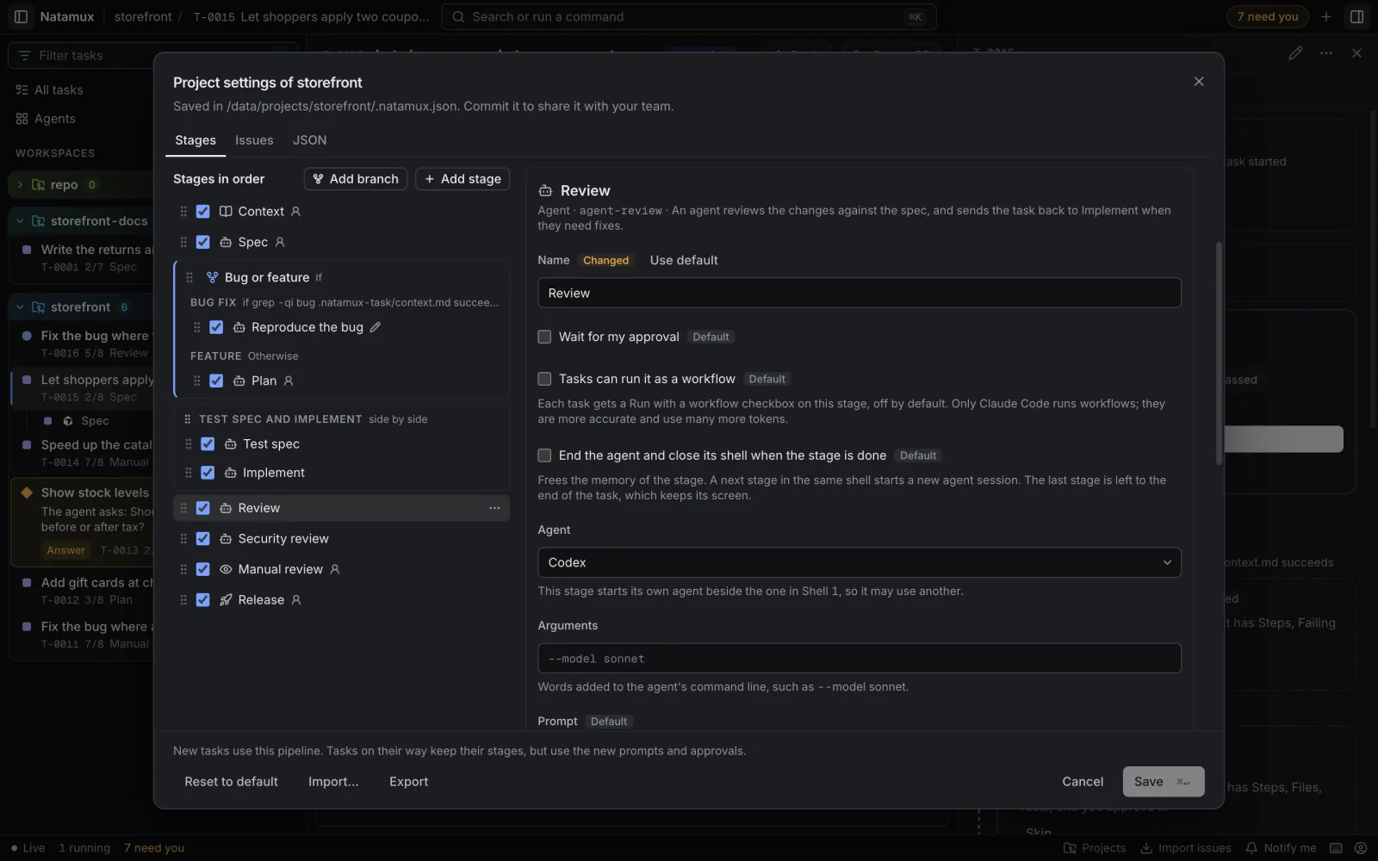The image size is (1378, 861).
Task: Click the account icon in the status bar
Action: 1360,848
